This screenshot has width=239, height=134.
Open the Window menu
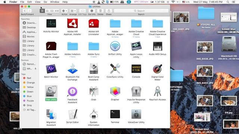(x=55, y=2)
